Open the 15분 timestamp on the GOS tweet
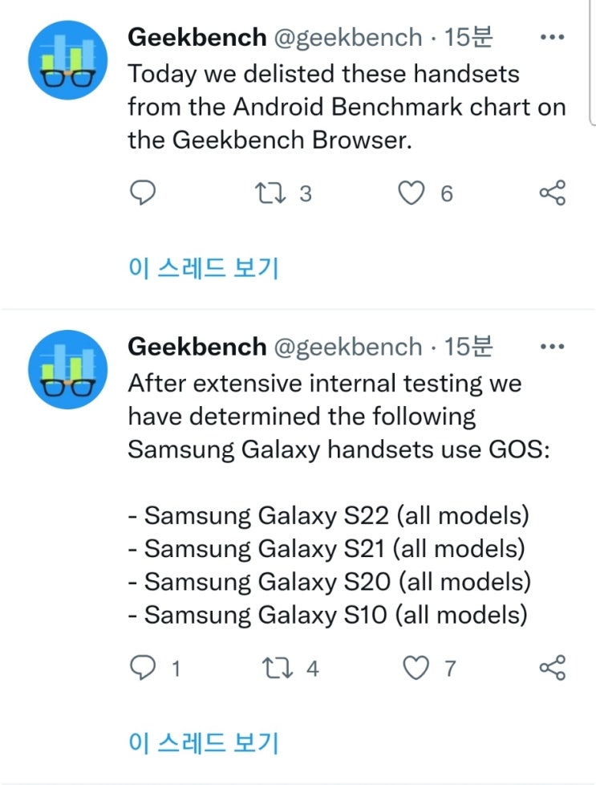 coord(469,347)
